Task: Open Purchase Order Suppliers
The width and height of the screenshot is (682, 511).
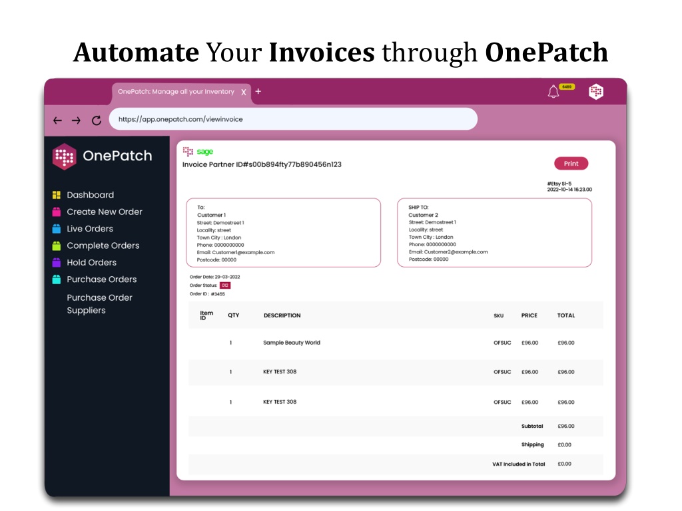Action: point(99,303)
